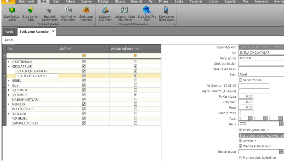Image resolution: width=284 pixels, height=161 pixels.
Task: Open Hızlı stok tanıtım kartı
Action: click(x=50, y=14)
